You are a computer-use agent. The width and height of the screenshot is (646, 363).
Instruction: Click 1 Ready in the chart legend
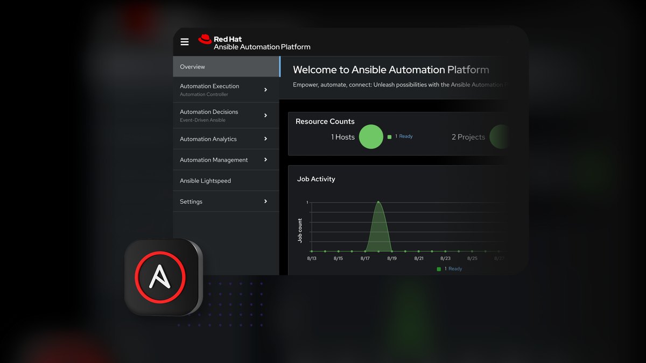tap(453, 269)
